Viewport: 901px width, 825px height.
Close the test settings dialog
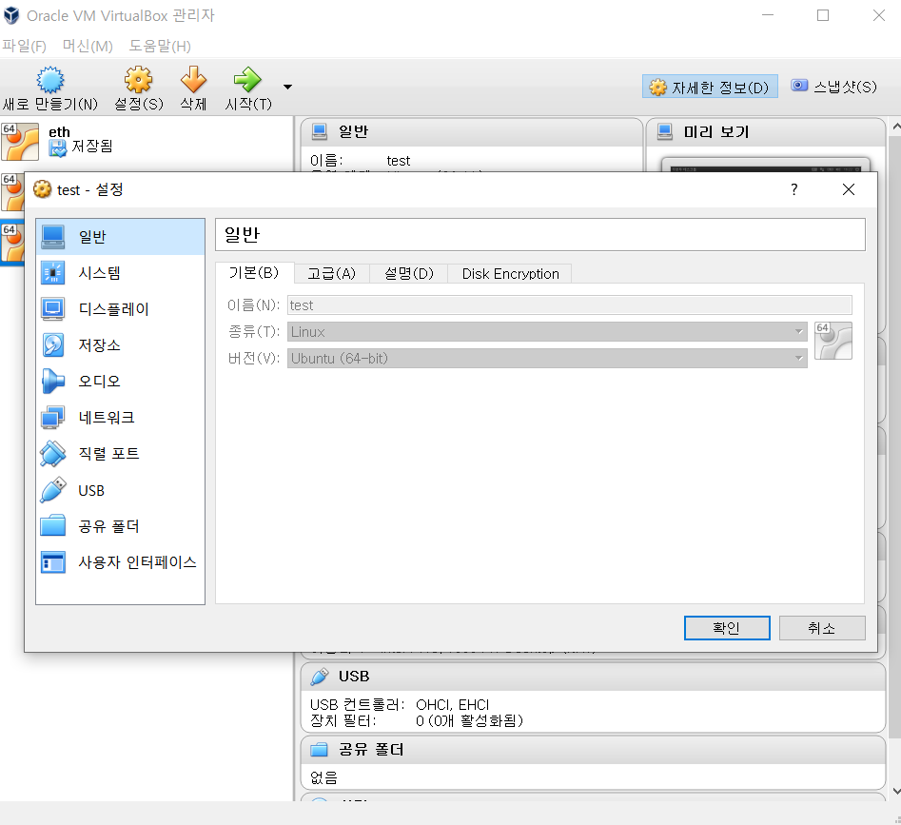848,189
